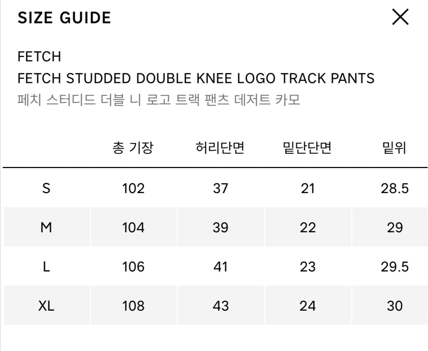The width and height of the screenshot is (428, 351).
Task: Select the 밑위 column header
Action: click(x=394, y=148)
